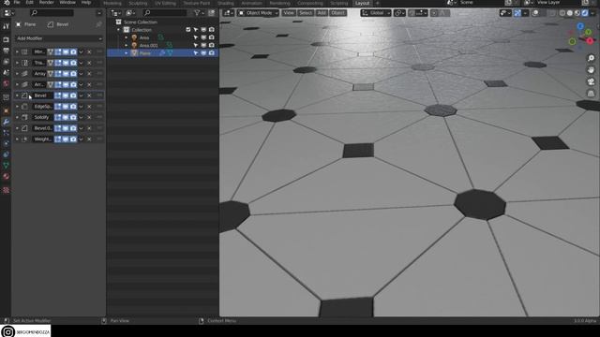600x337 pixels.
Task: Toggle Solidify modifier render visibility
Action: pos(73,117)
